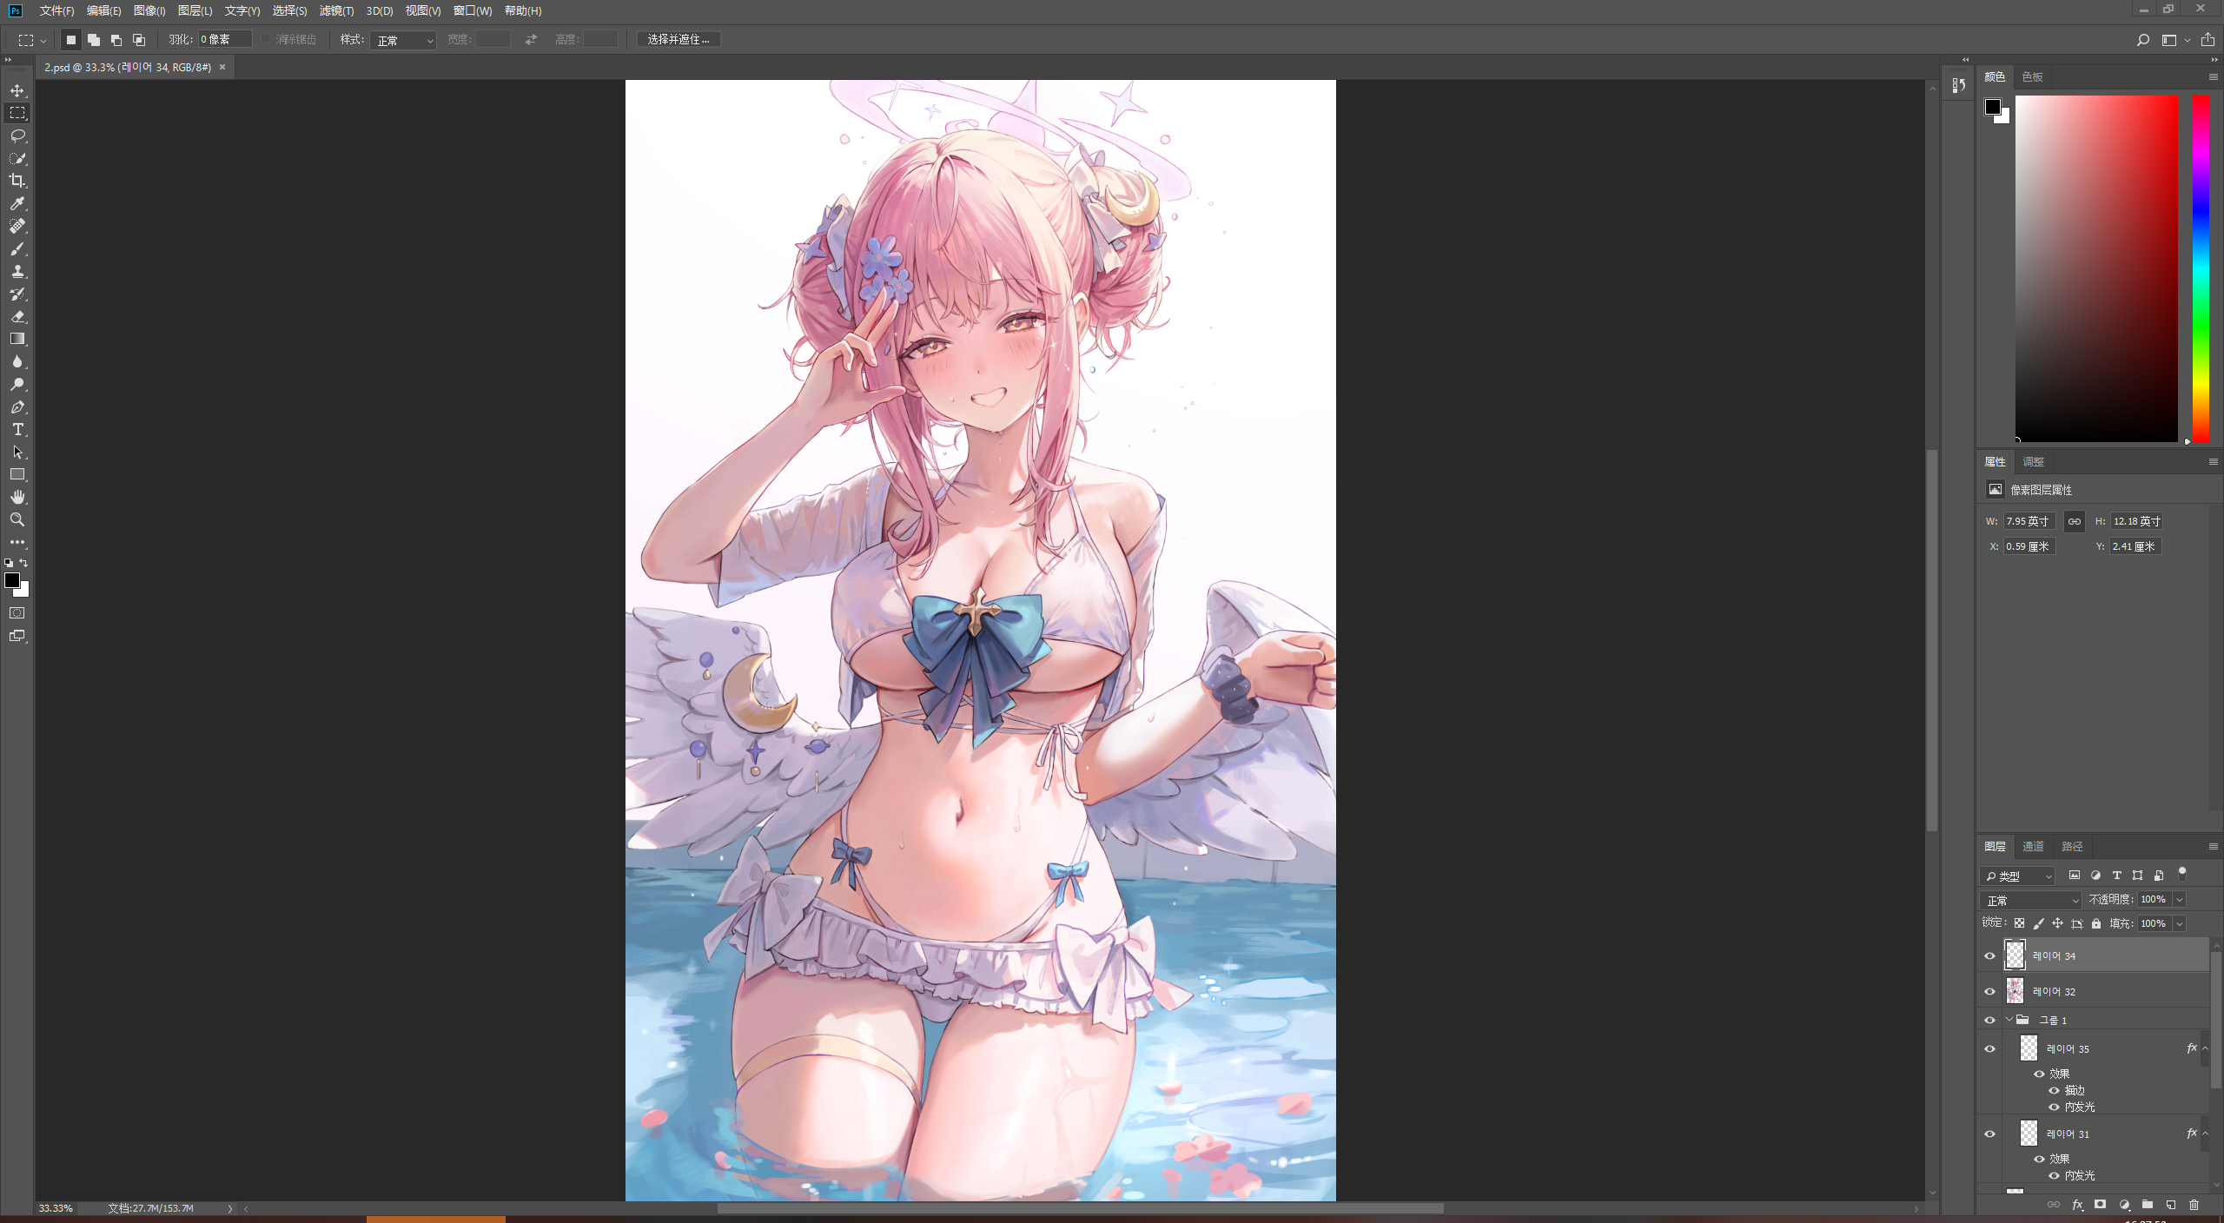Hide layer 레이어 32 with its eye icon

(x=1989, y=991)
